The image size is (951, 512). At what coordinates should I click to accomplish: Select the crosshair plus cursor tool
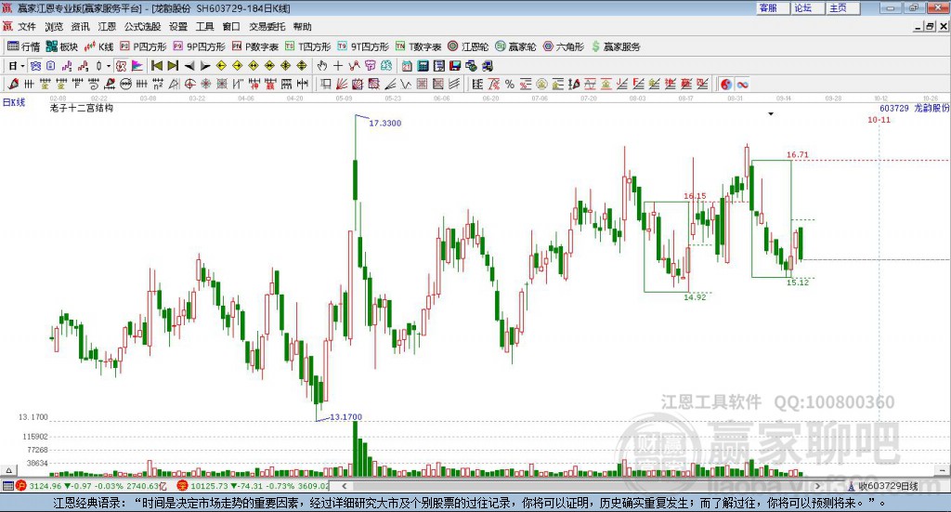coord(338,66)
